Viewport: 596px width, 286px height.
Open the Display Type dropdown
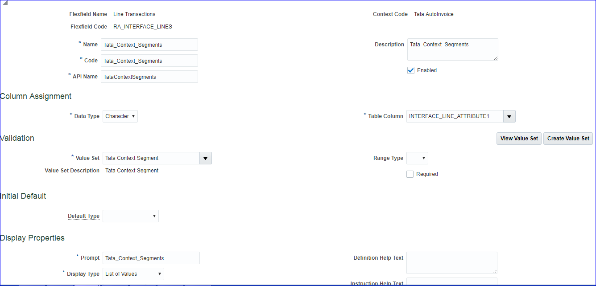tap(133, 274)
